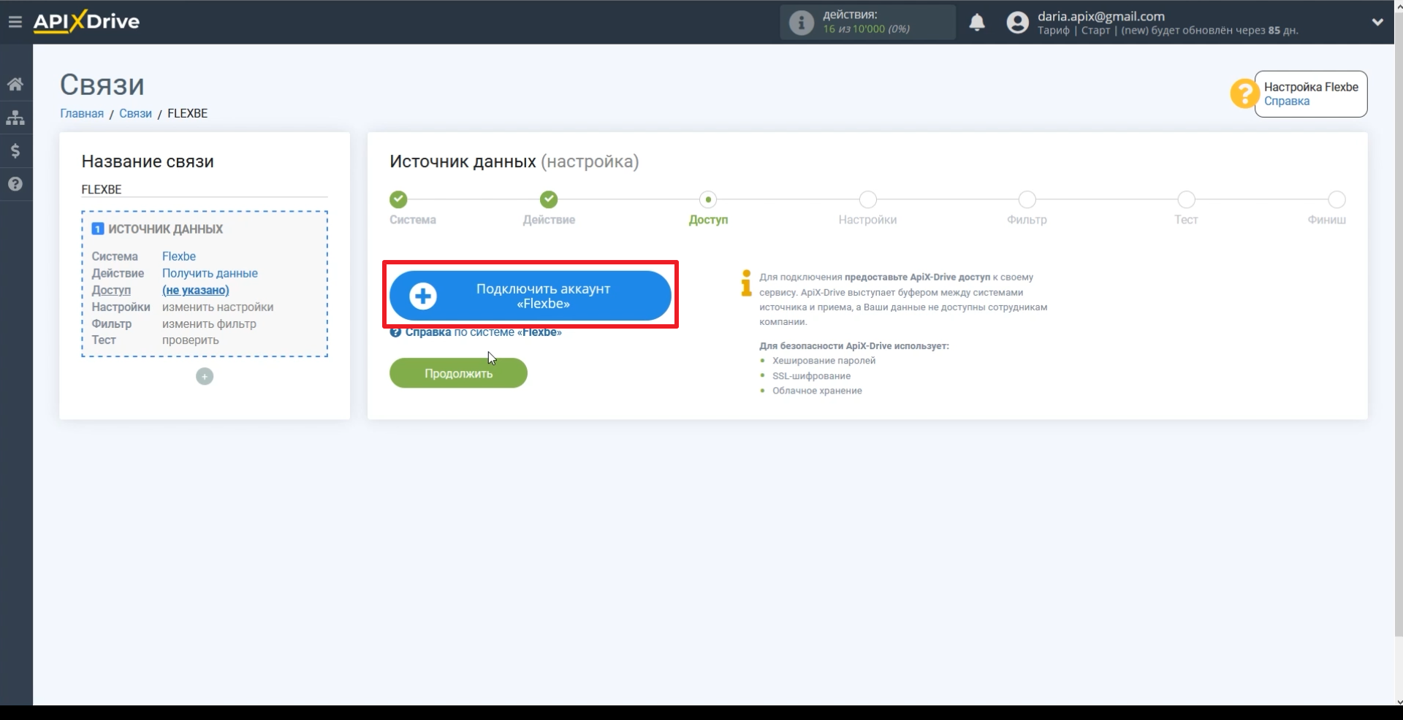
Task: Open the connections hierarchy sidebar icon
Action: click(15, 118)
